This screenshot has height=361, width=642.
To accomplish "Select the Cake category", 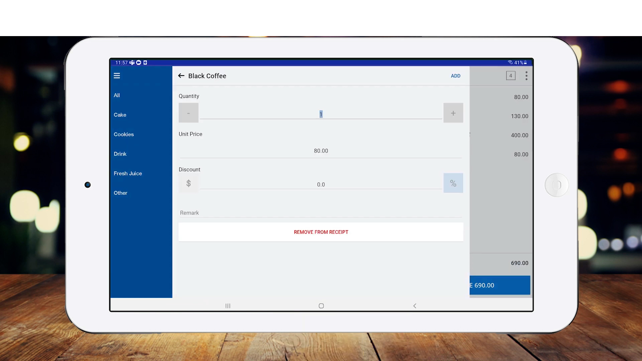I will (x=120, y=115).
